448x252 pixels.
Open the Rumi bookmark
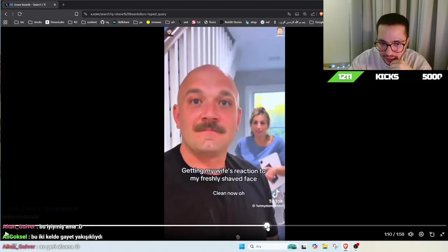coord(210,22)
